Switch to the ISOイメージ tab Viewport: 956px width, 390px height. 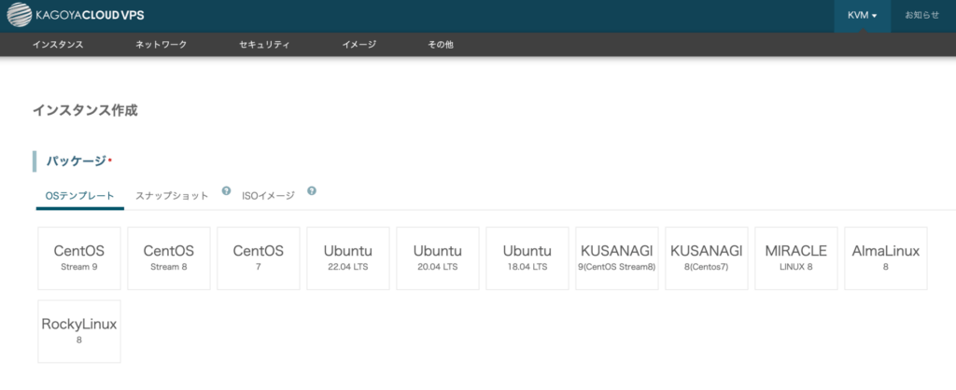pos(268,196)
